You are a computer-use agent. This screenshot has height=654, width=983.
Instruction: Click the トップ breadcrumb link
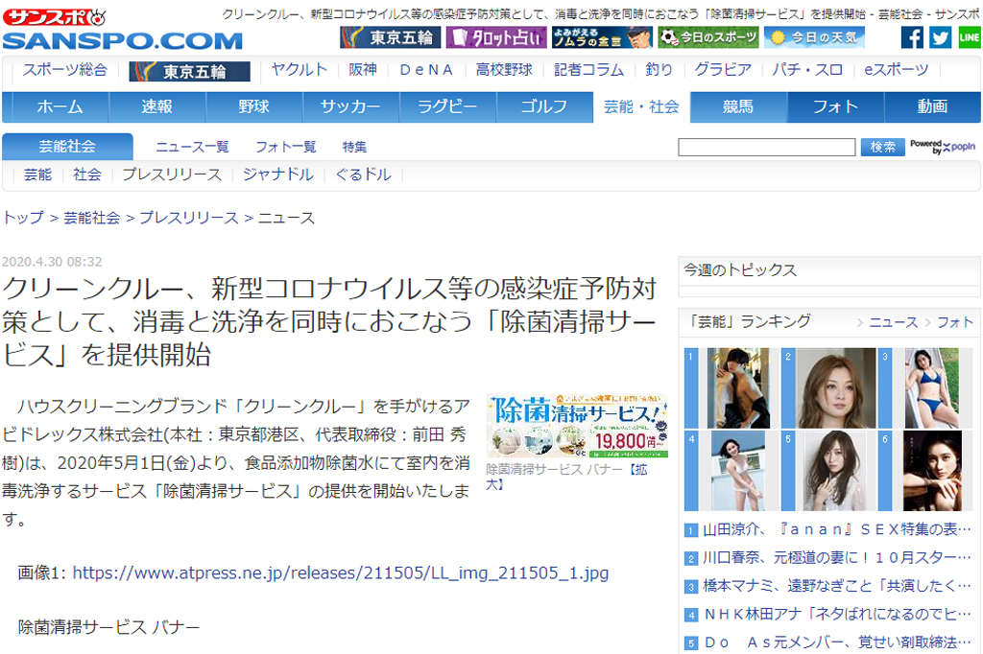[x=23, y=218]
